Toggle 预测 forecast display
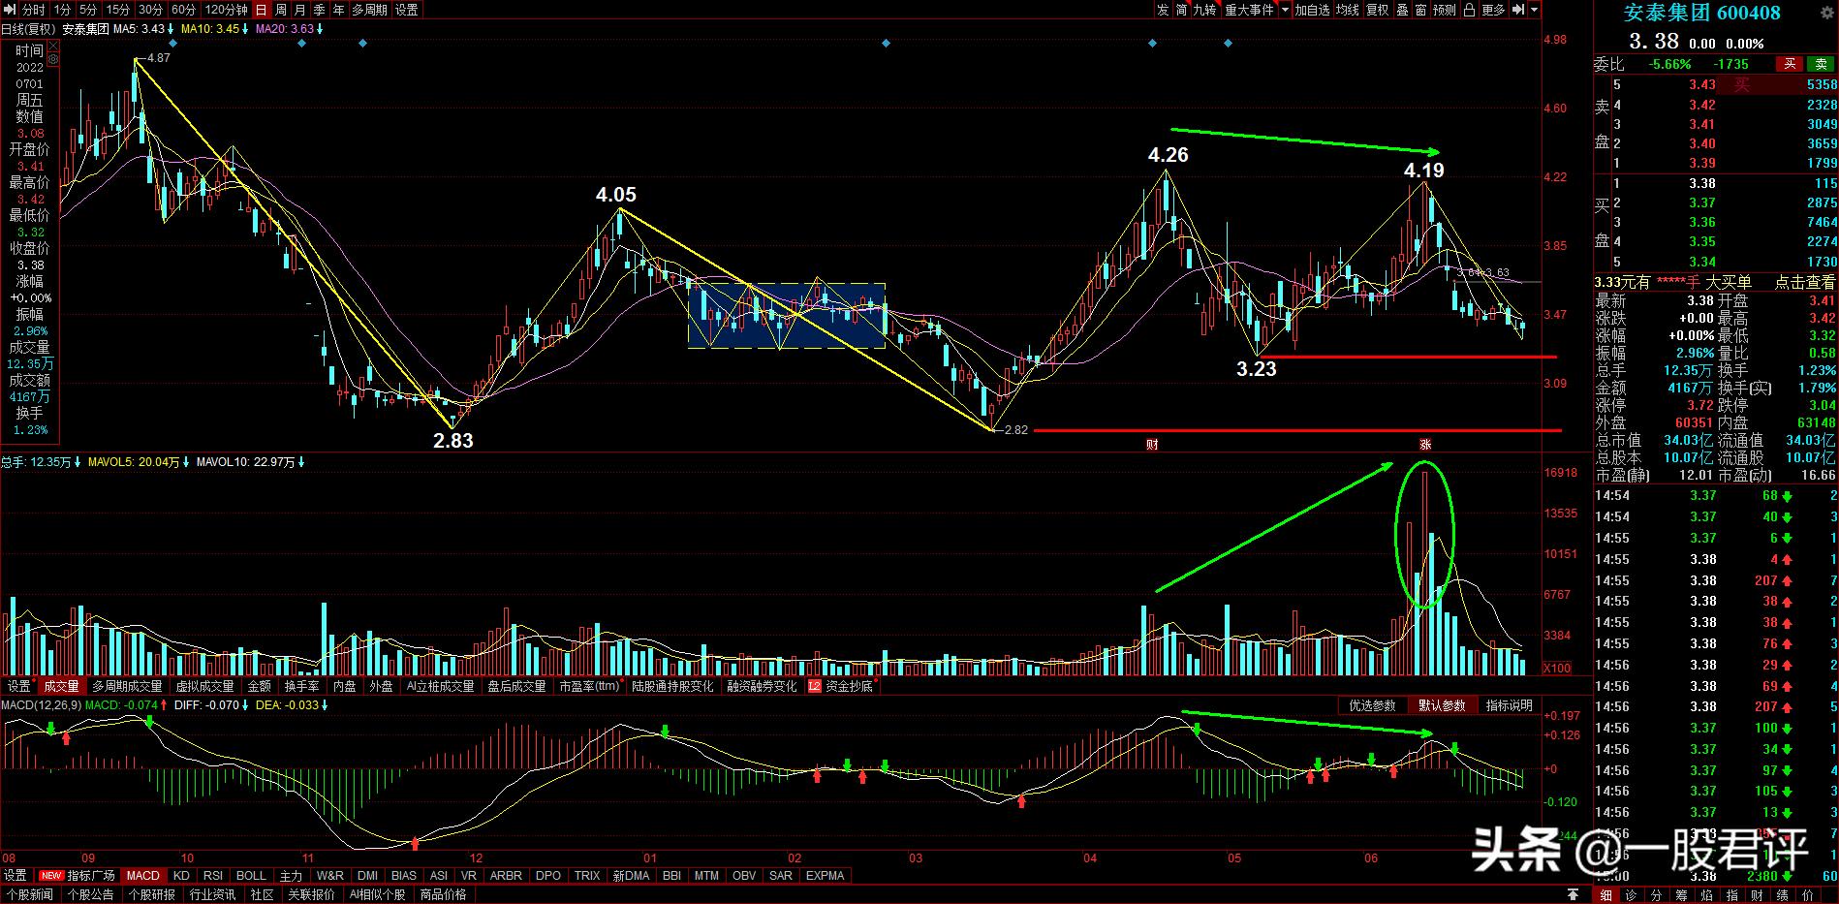This screenshot has width=1839, height=904. click(x=1445, y=10)
